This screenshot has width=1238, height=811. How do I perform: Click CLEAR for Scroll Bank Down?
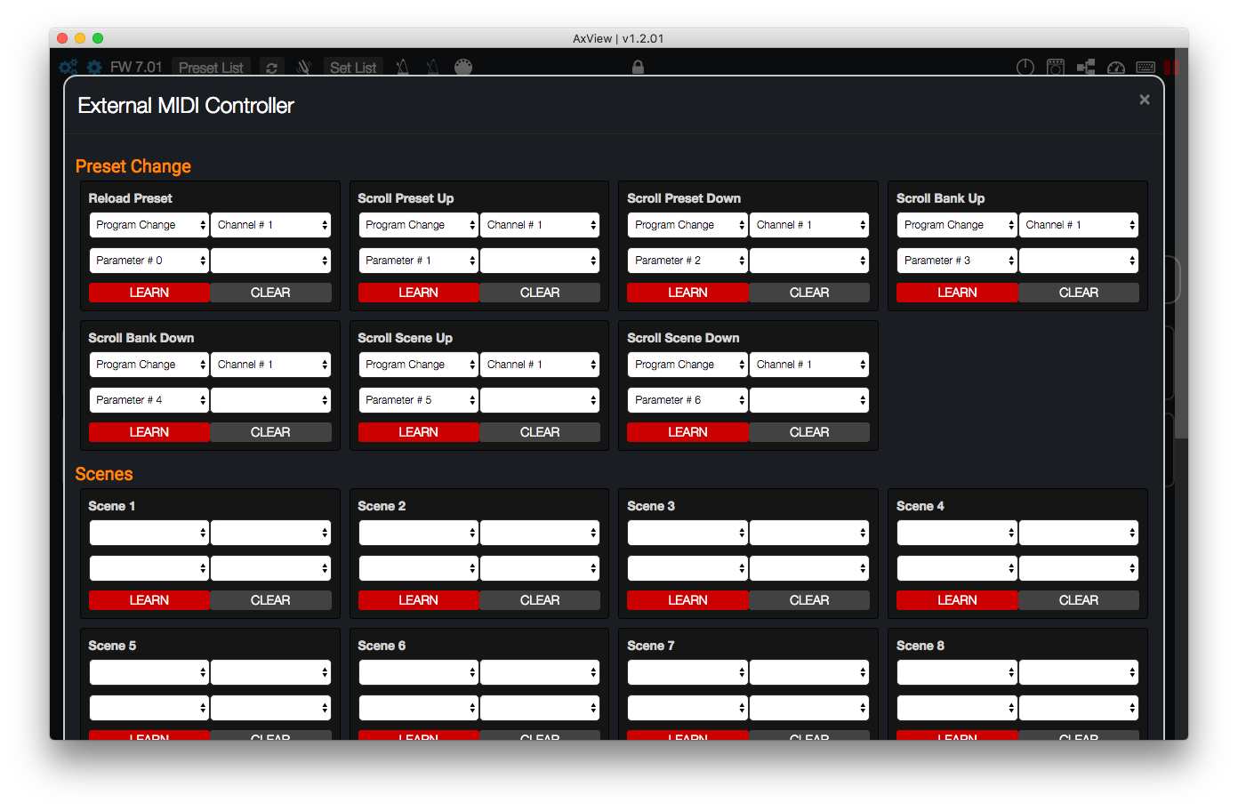tap(270, 432)
